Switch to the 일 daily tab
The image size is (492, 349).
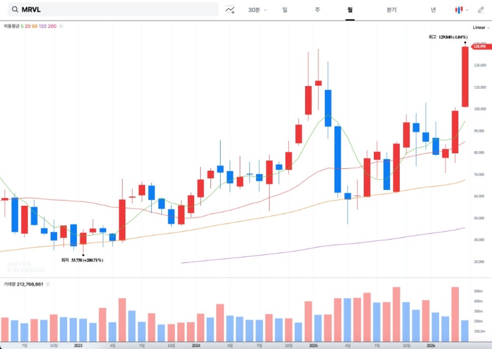[285, 10]
